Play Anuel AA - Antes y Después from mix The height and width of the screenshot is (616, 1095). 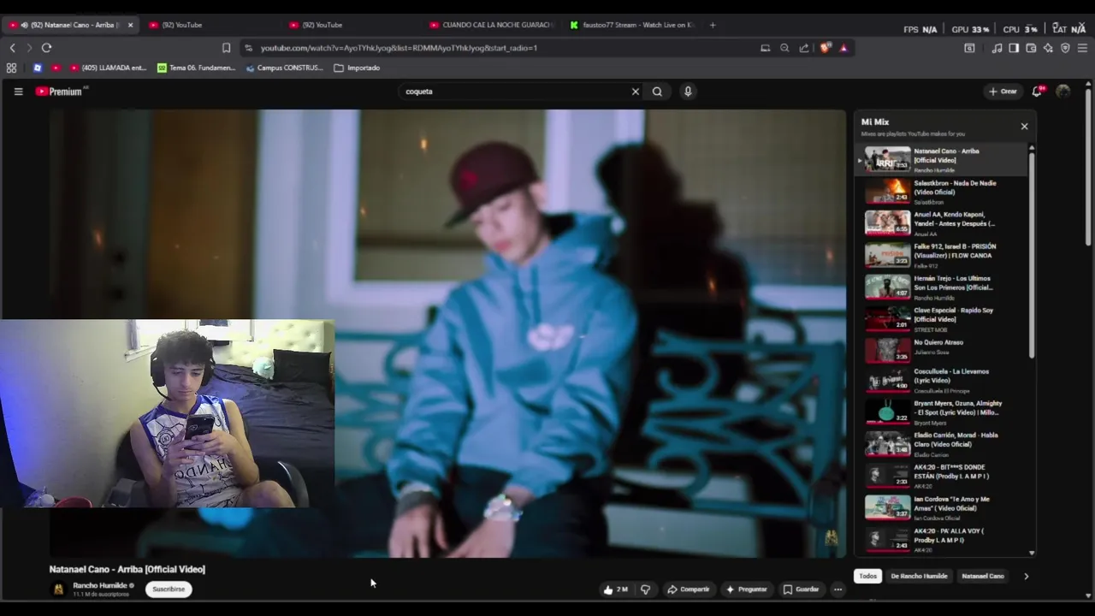tap(943, 223)
